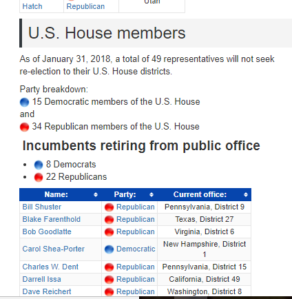292x299 pixels.
Task: Click Republican link in Darrell Issa row
Action: pos(136,279)
